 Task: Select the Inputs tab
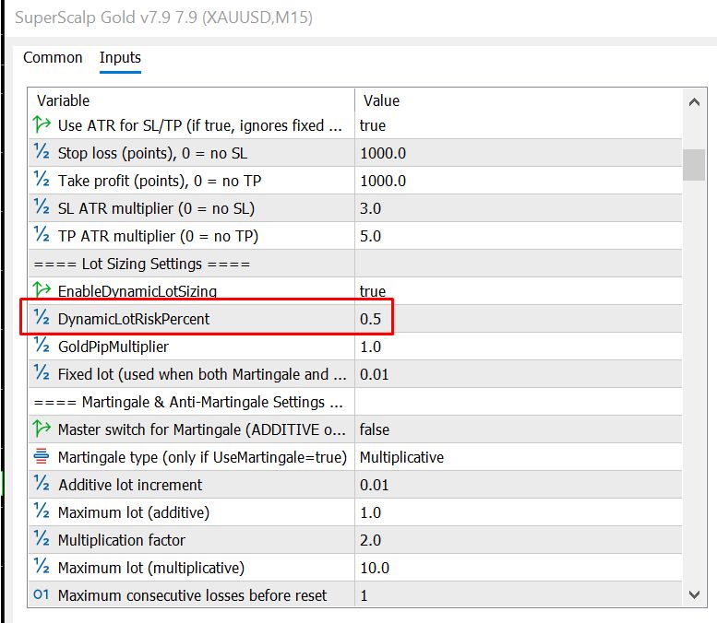click(x=120, y=57)
